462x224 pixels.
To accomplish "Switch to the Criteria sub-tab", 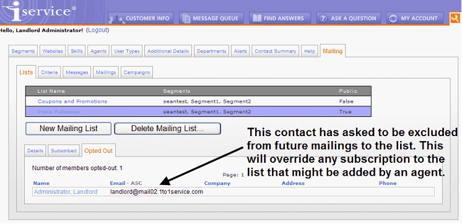I will click(49, 72).
